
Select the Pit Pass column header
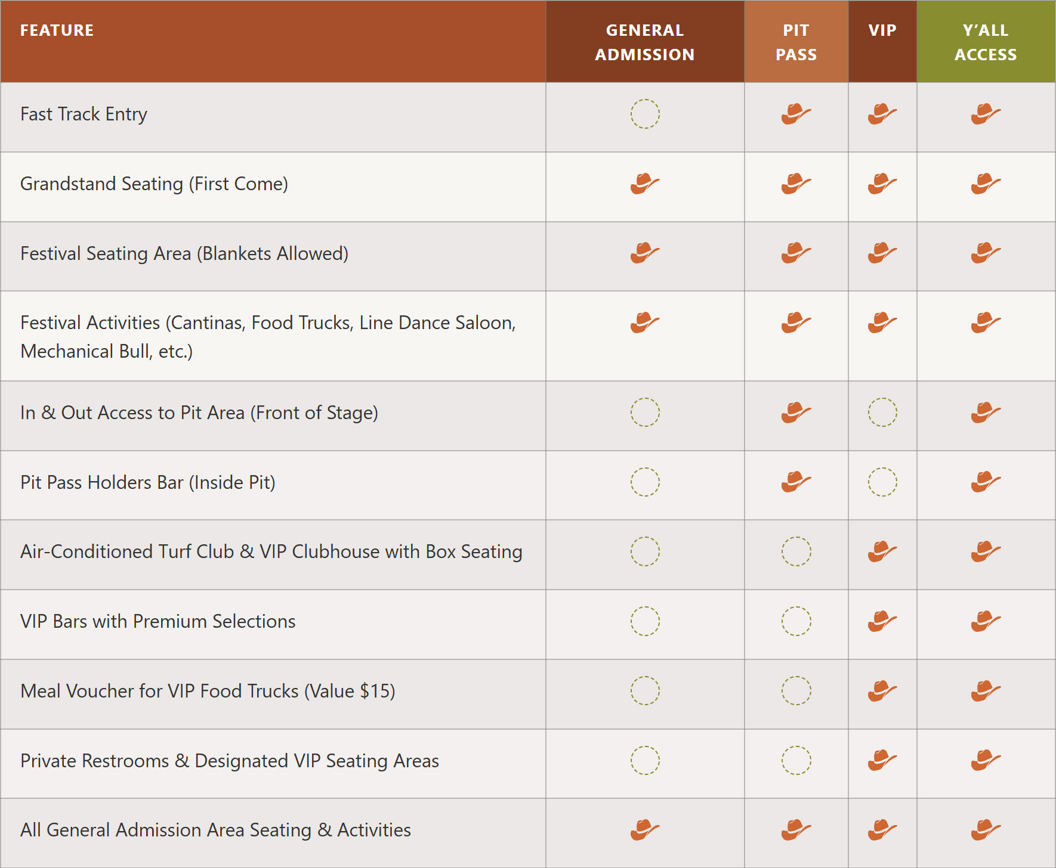796,42
